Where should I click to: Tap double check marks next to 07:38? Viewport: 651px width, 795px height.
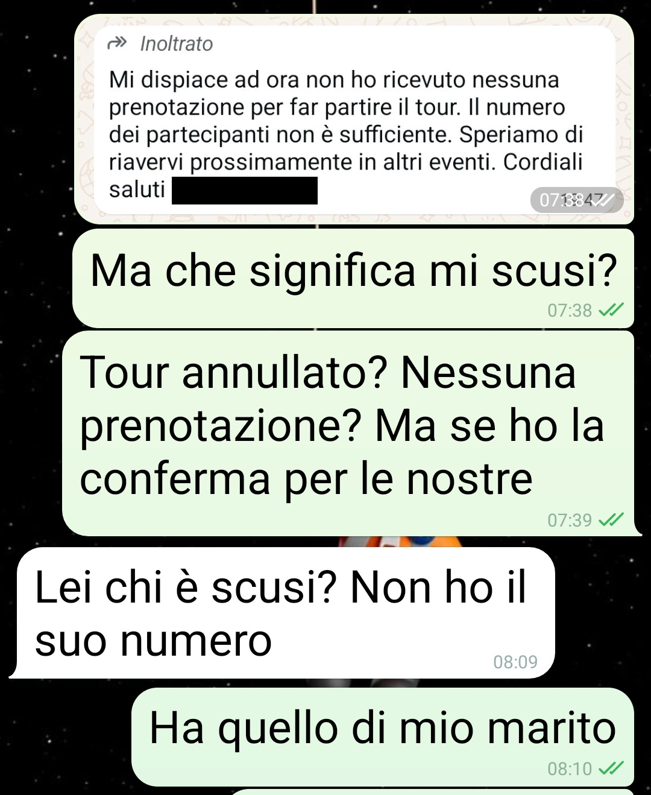(x=611, y=310)
